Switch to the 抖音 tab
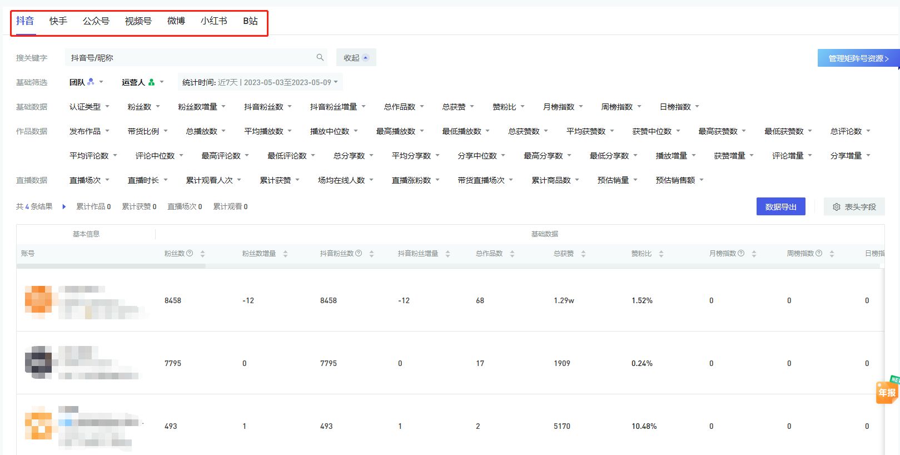 pos(25,21)
